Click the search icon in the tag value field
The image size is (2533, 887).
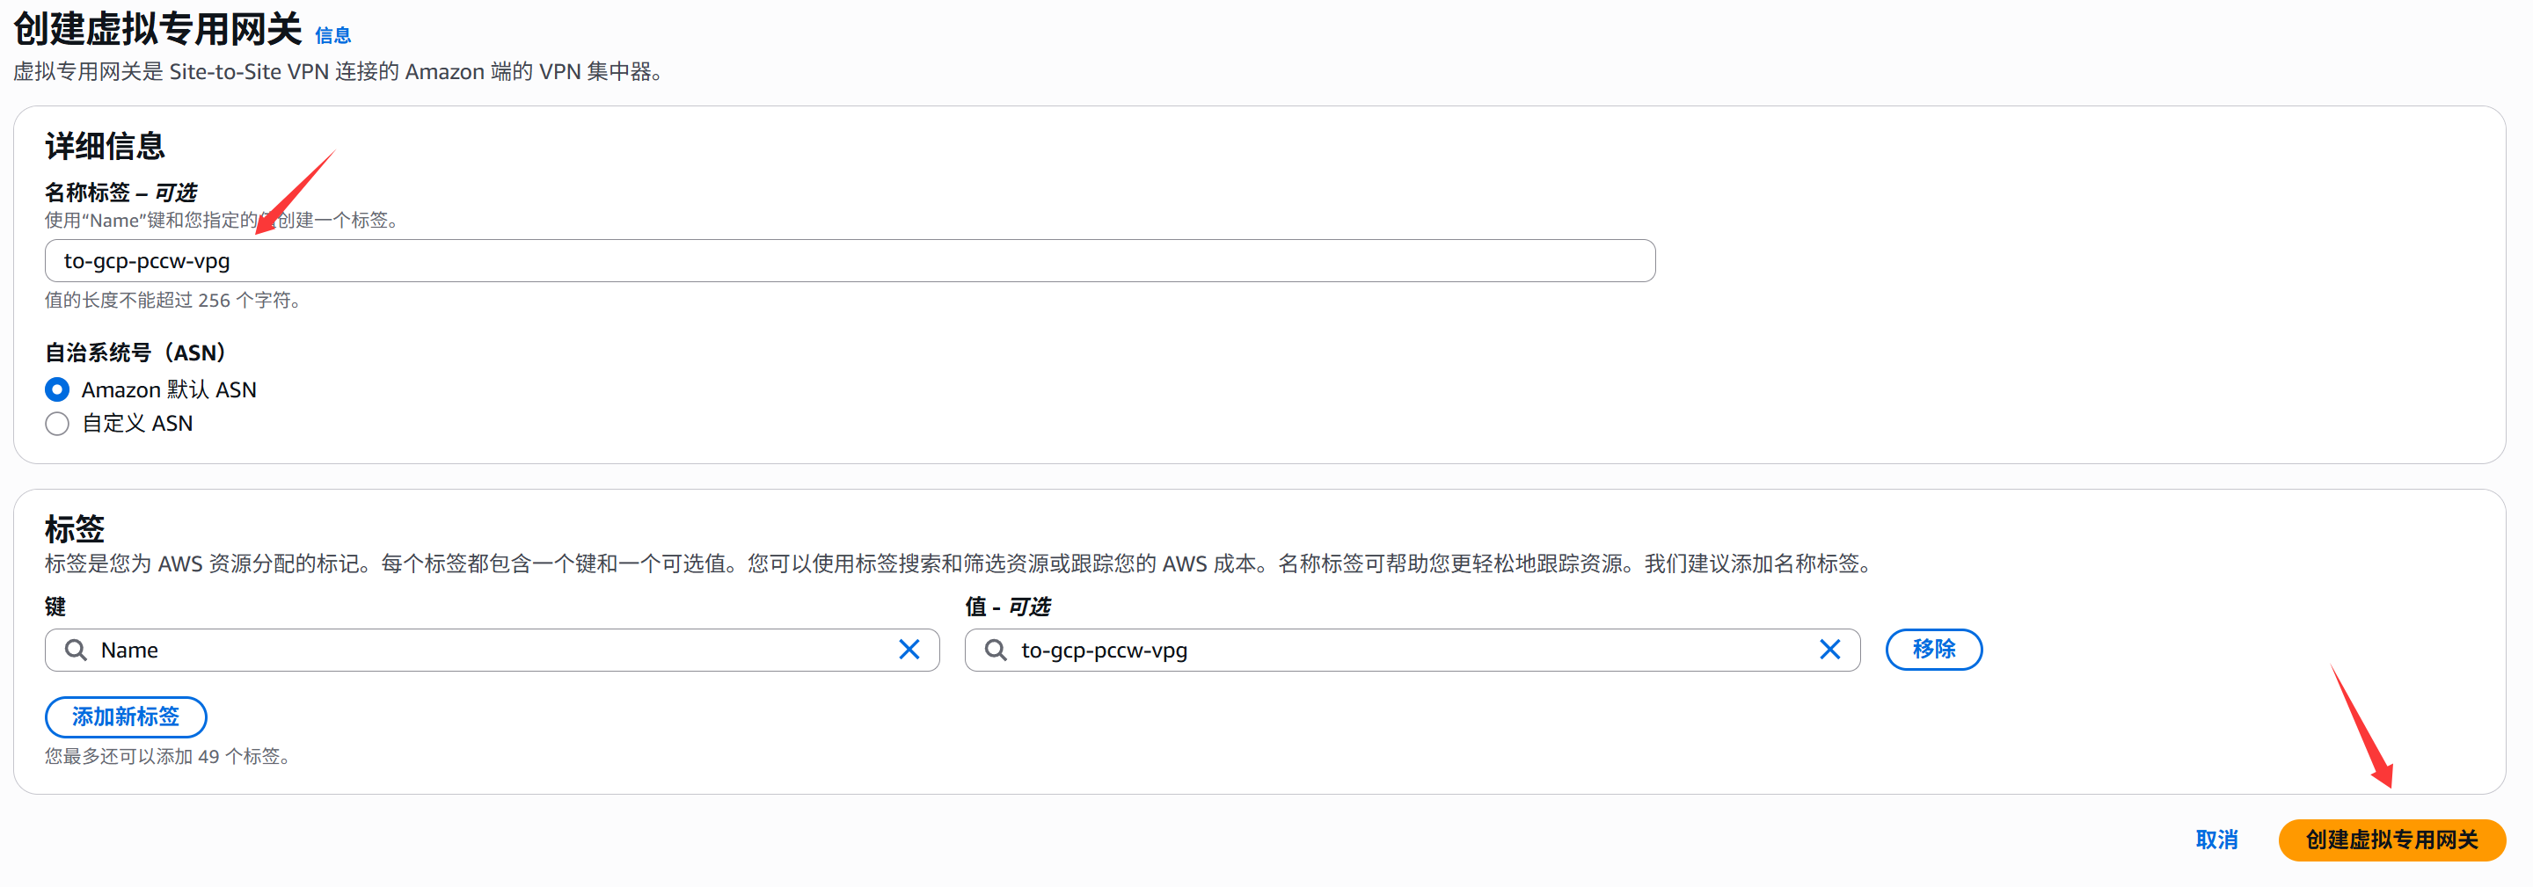996,650
